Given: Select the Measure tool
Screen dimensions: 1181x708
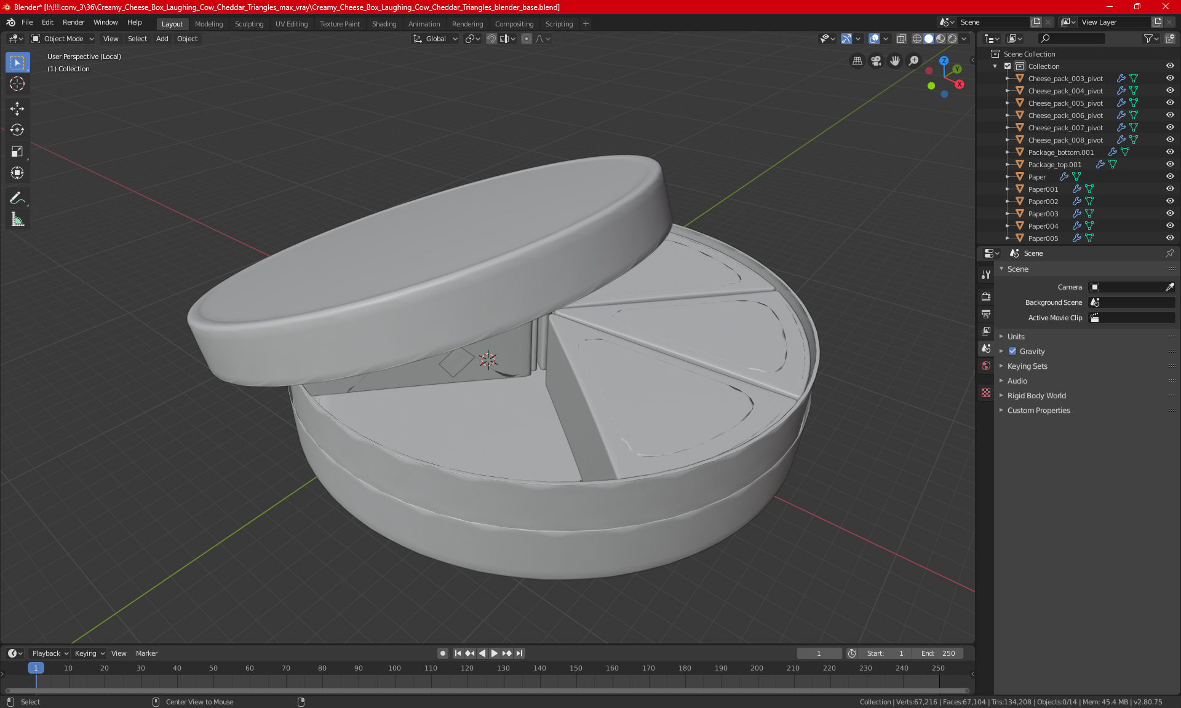Looking at the screenshot, I should point(17,219).
